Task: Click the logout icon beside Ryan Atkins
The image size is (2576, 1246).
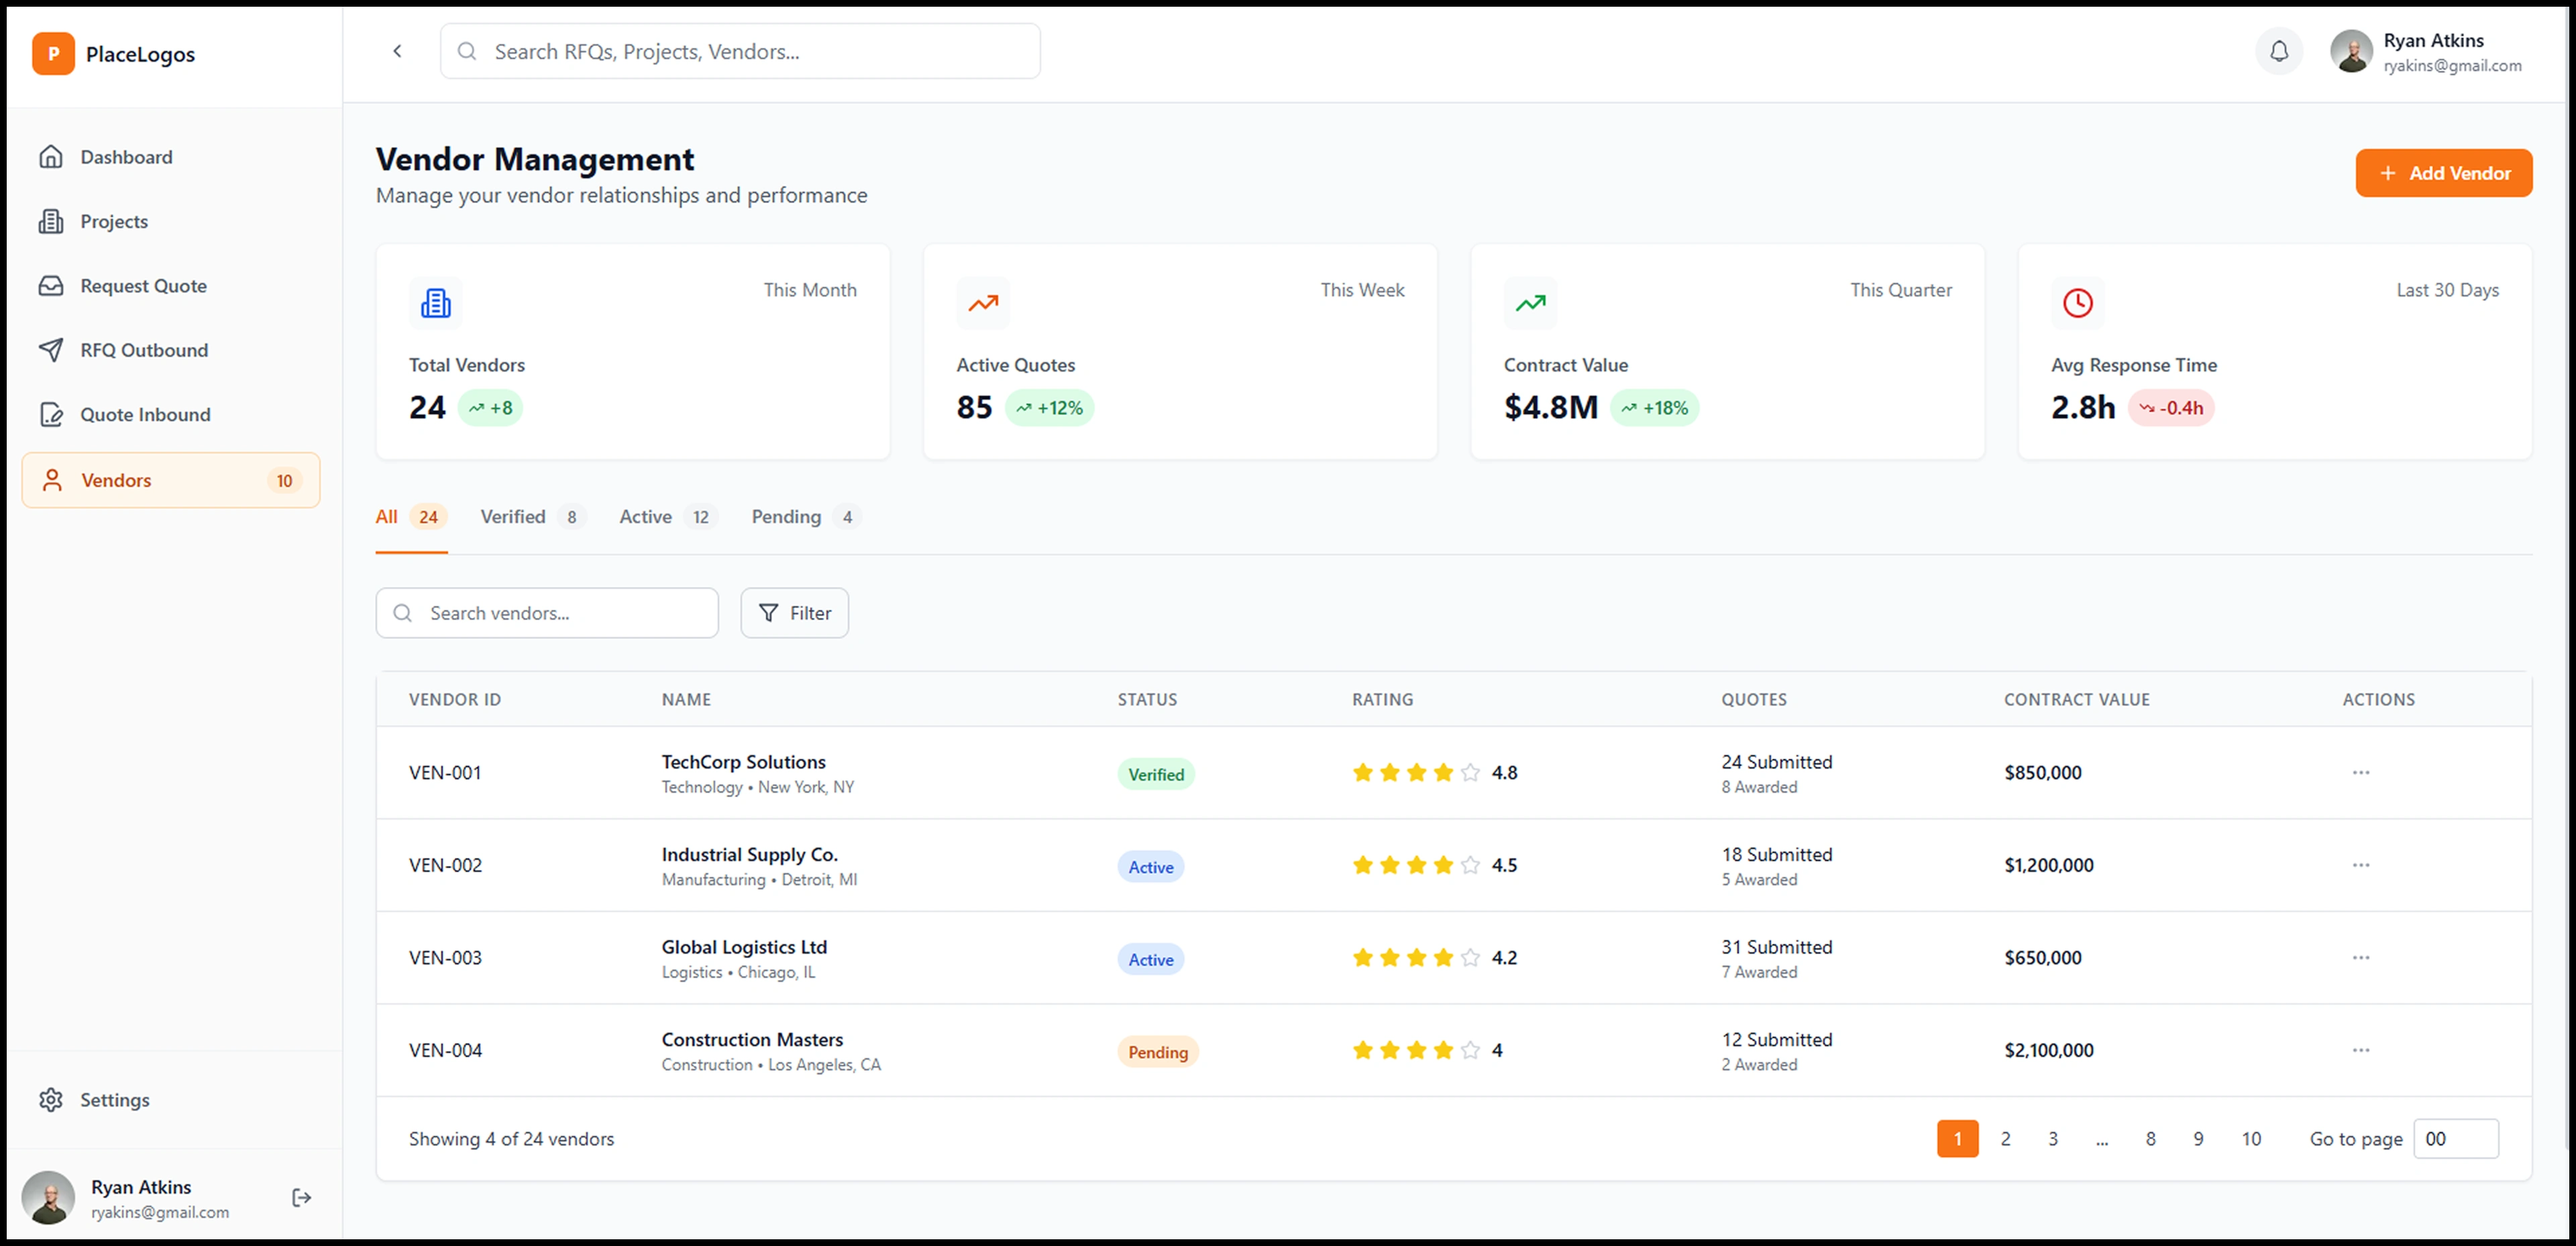Action: (x=301, y=1197)
